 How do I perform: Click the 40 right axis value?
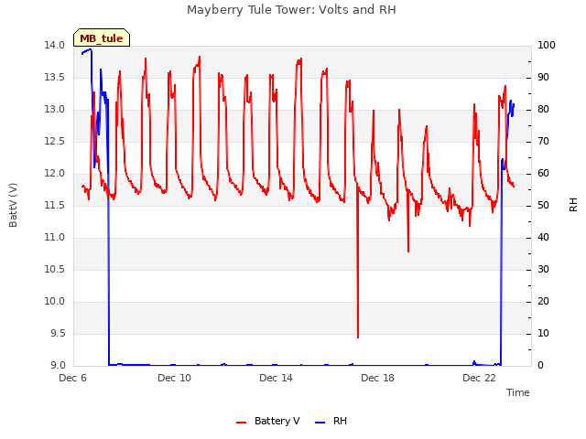point(543,238)
